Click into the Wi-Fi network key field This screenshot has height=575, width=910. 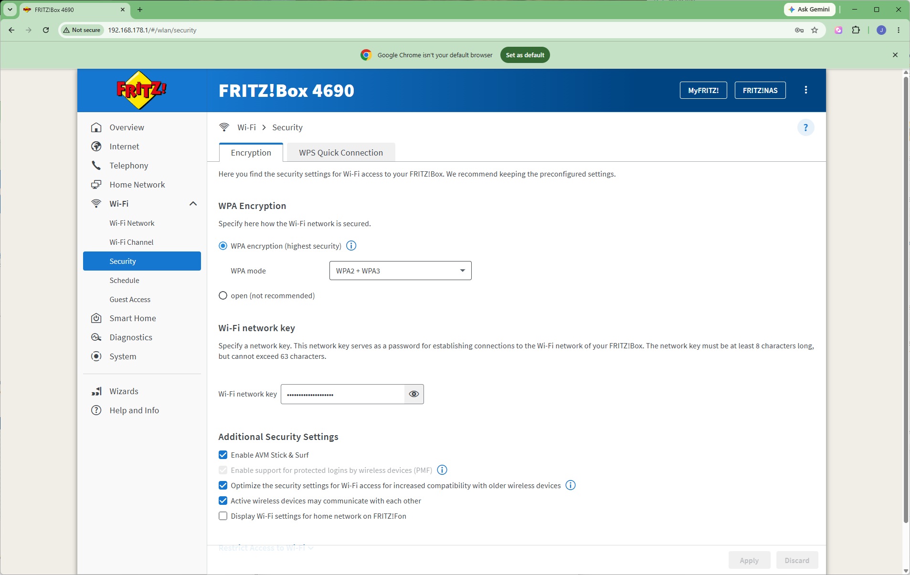(343, 394)
